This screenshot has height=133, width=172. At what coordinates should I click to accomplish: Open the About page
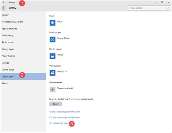click(23, 83)
